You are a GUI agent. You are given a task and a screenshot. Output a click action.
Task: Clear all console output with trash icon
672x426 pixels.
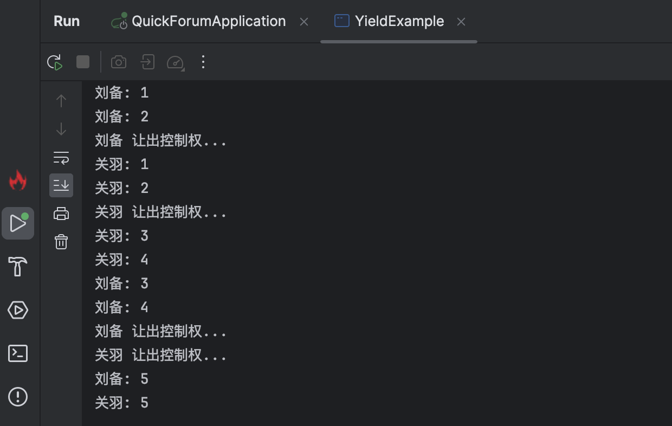pyautogui.click(x=61, y=242)
